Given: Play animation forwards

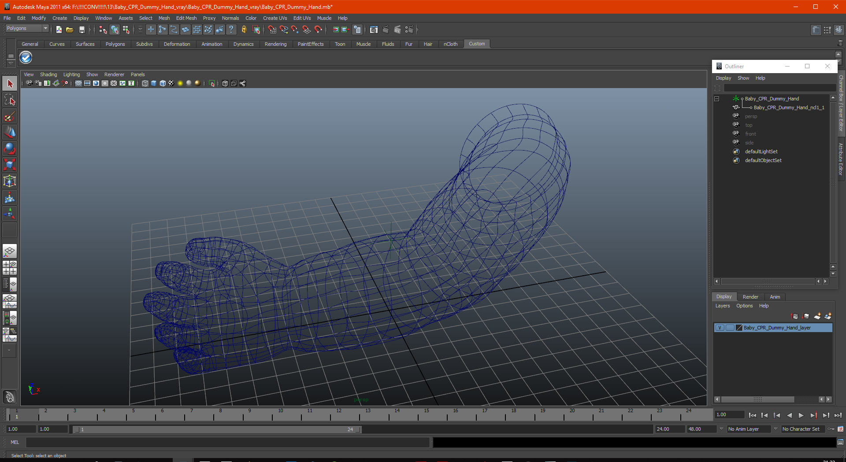Looking at the screenshot, I should coord(801,415).
